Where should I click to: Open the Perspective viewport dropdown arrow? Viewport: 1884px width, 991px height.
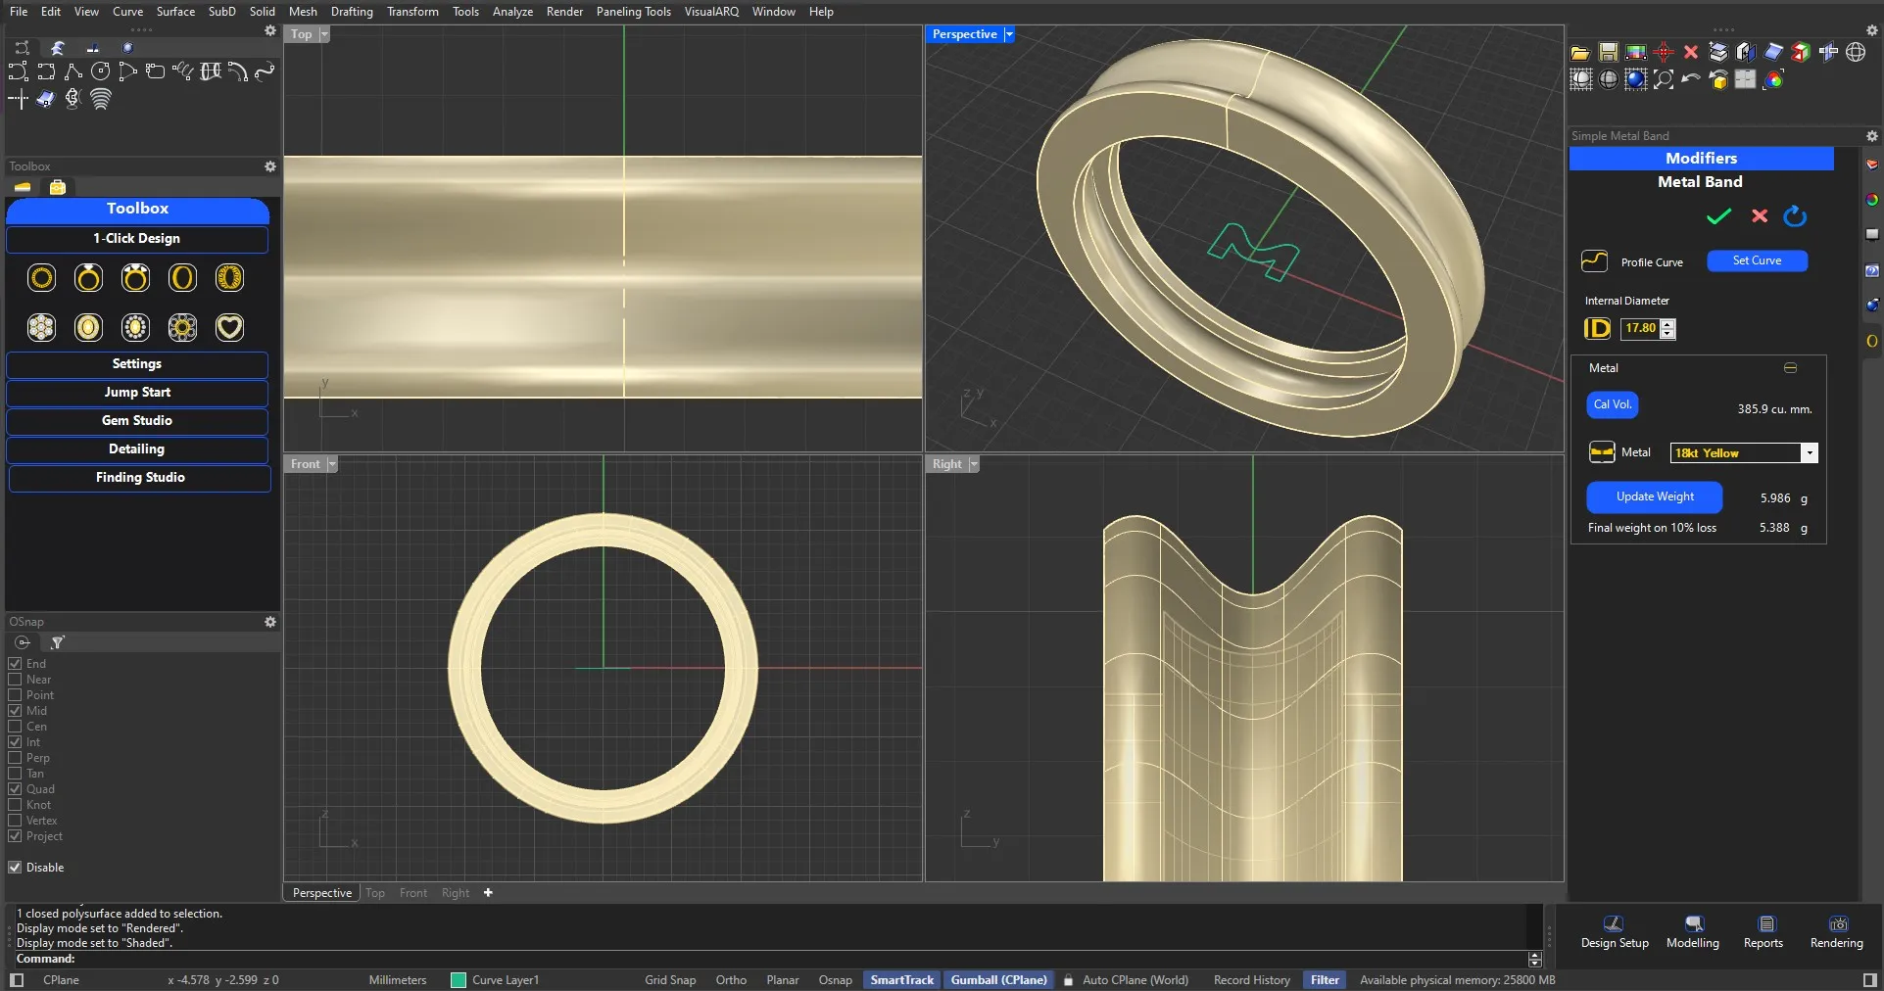point(1009,34)
